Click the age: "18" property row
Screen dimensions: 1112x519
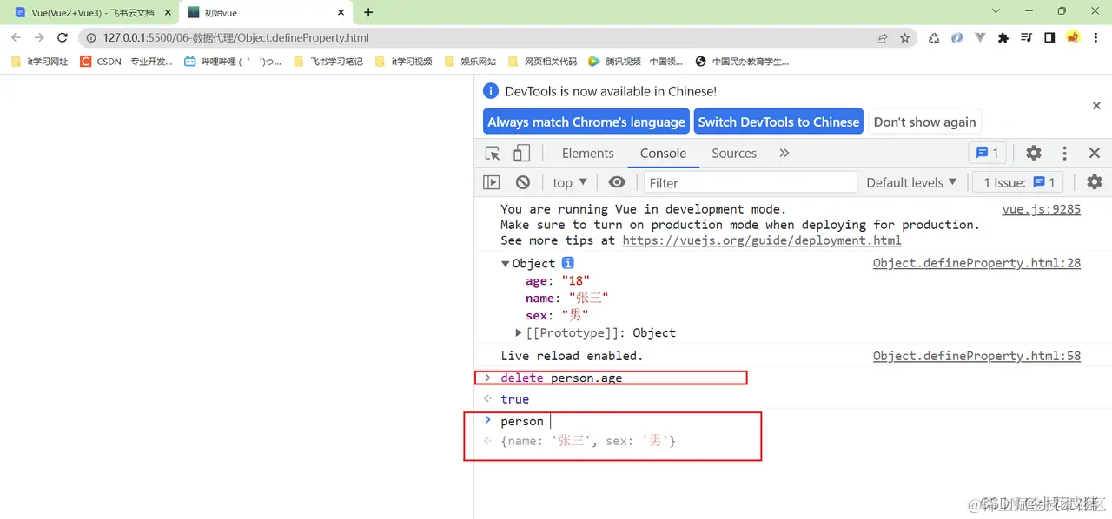(558, 280)
